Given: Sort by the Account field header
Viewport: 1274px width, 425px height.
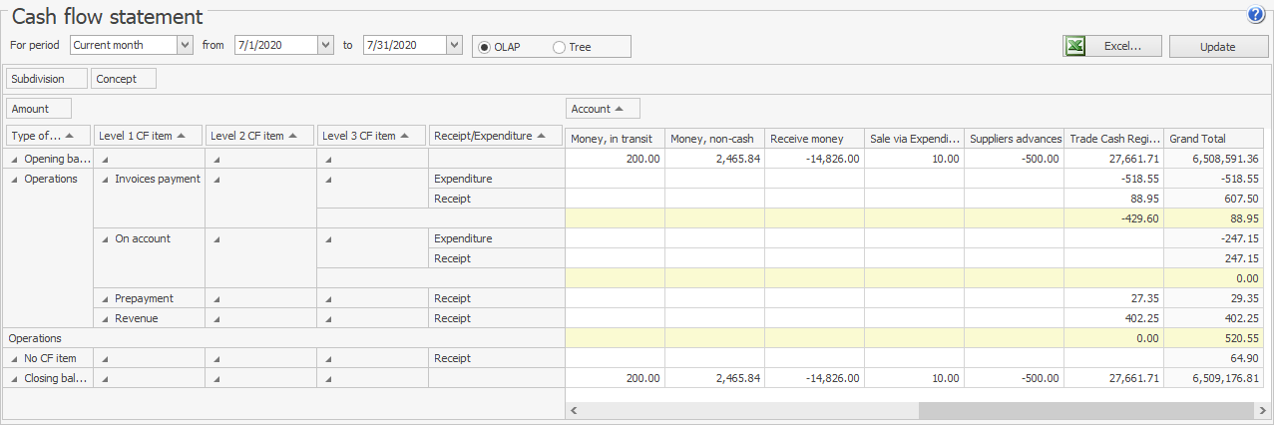Looking at the screenshot, I should pos(603,109).
